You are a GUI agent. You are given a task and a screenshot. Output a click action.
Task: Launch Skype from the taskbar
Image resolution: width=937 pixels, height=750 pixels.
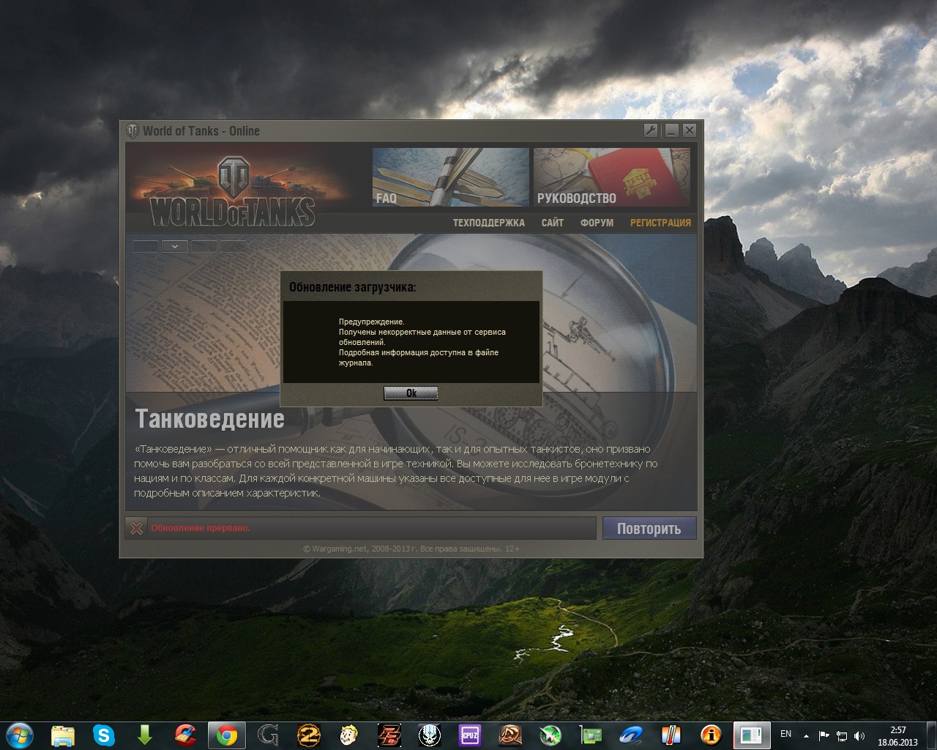click(x=104, y=735)
